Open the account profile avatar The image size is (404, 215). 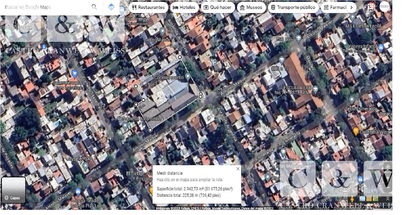click(x=384, y=6)
